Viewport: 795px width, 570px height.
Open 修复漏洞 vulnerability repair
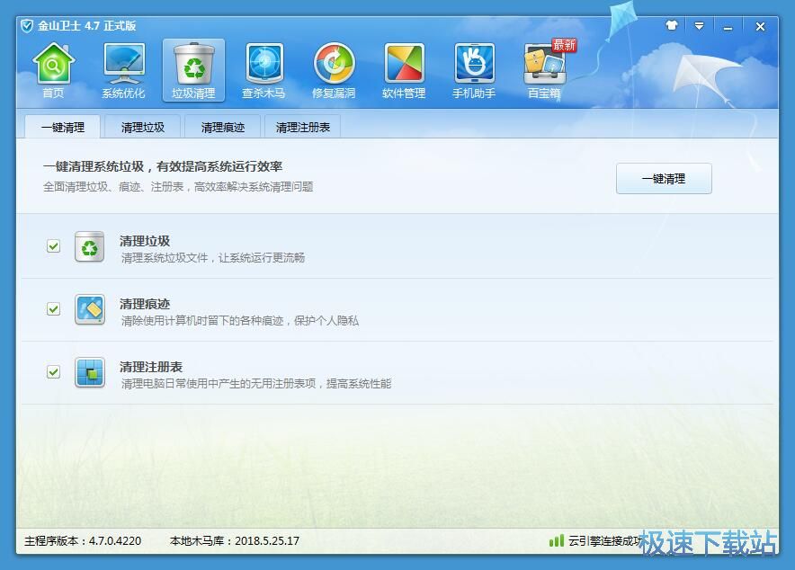tap(334, 70)
